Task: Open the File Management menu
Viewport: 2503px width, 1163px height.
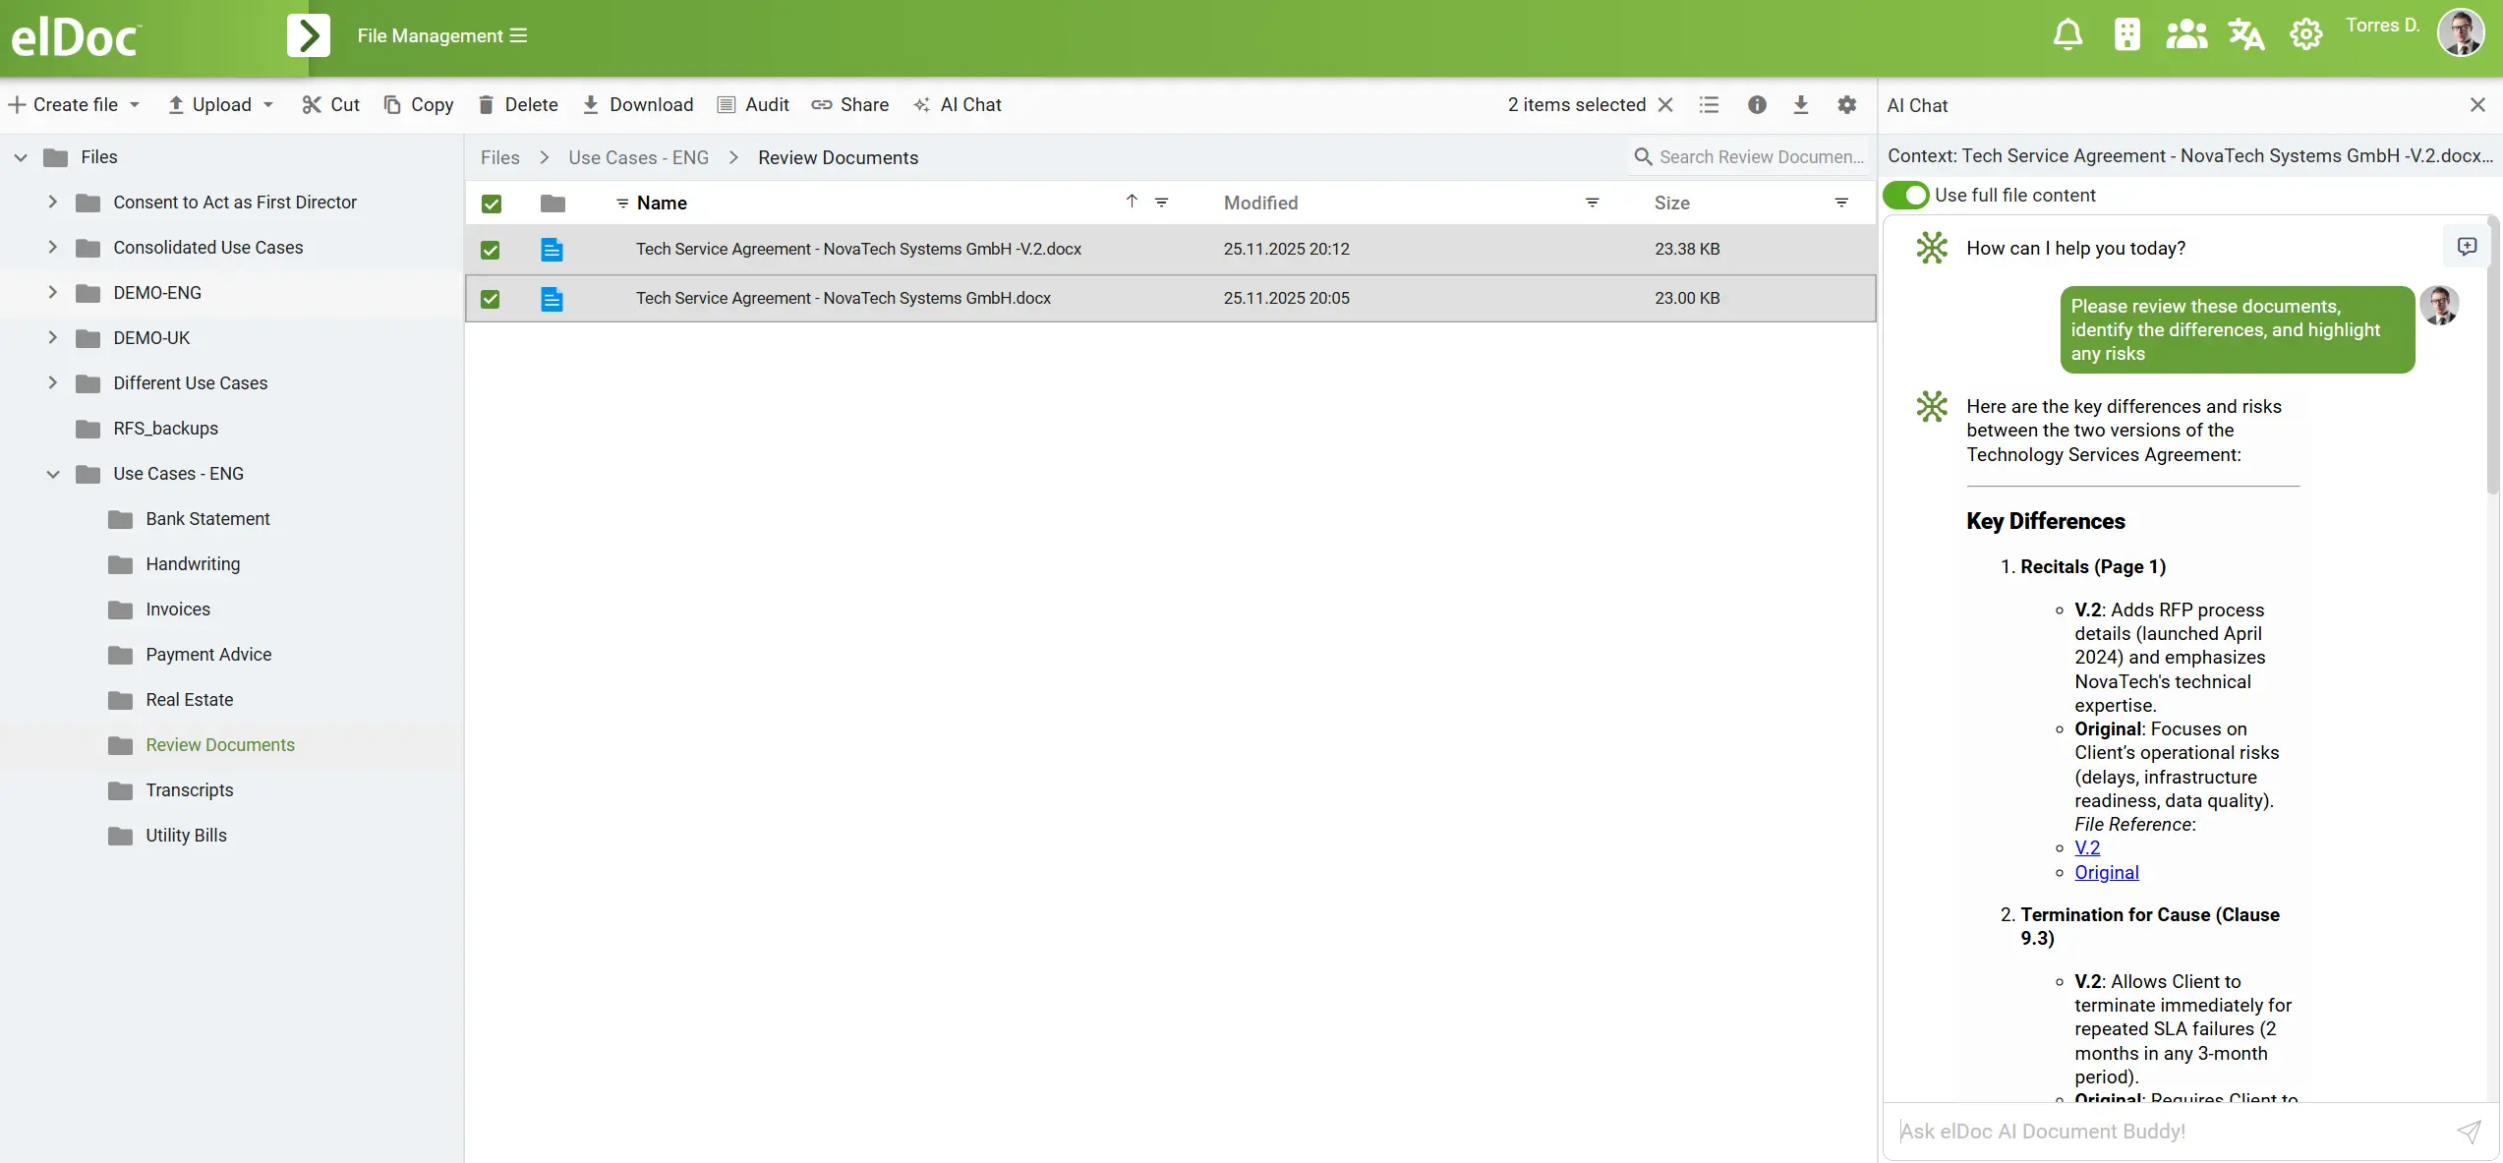Action: point(441,36)
